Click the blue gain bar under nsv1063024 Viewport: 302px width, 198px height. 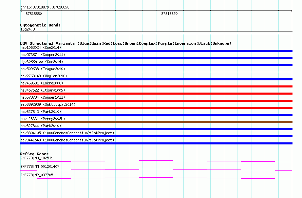pyautogui.click(x=156, y=51)
